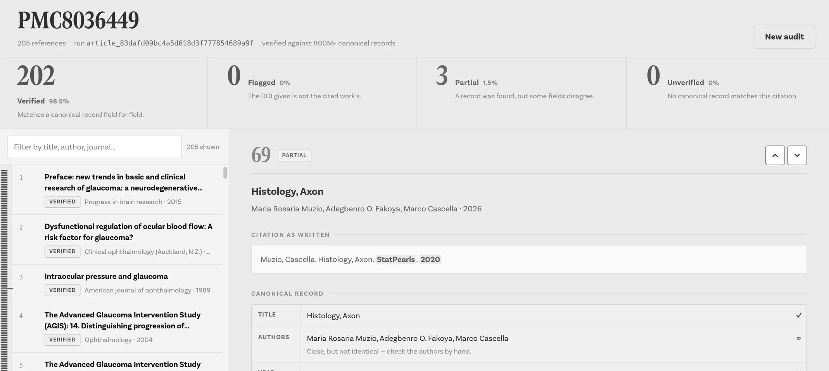Screen dimensions: 829x371
Task: Open reference 3 Intraocular pressure and glaucoma
Action: coord(116,284)
